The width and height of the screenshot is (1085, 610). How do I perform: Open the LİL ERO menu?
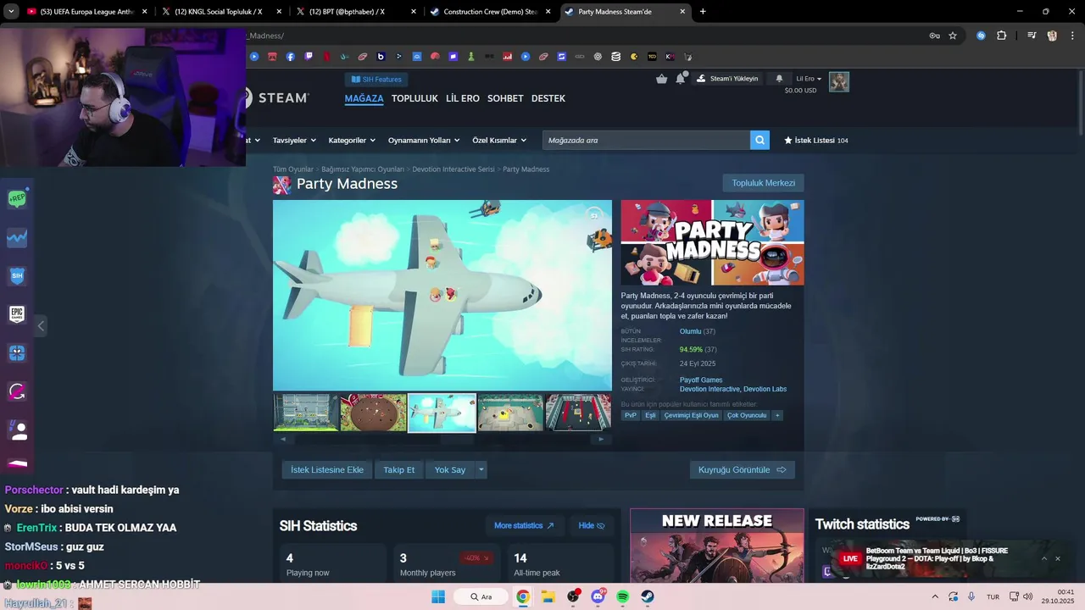pos(463,98)
